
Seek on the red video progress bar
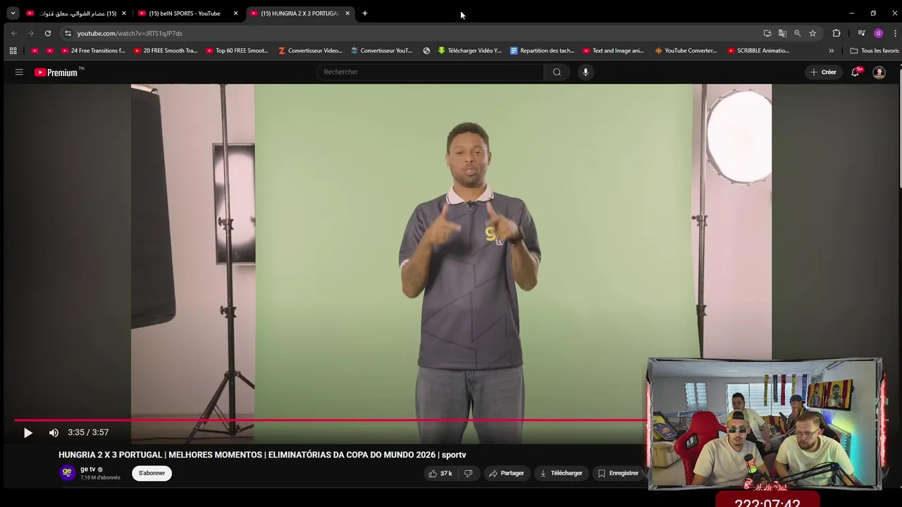[331, 420]
